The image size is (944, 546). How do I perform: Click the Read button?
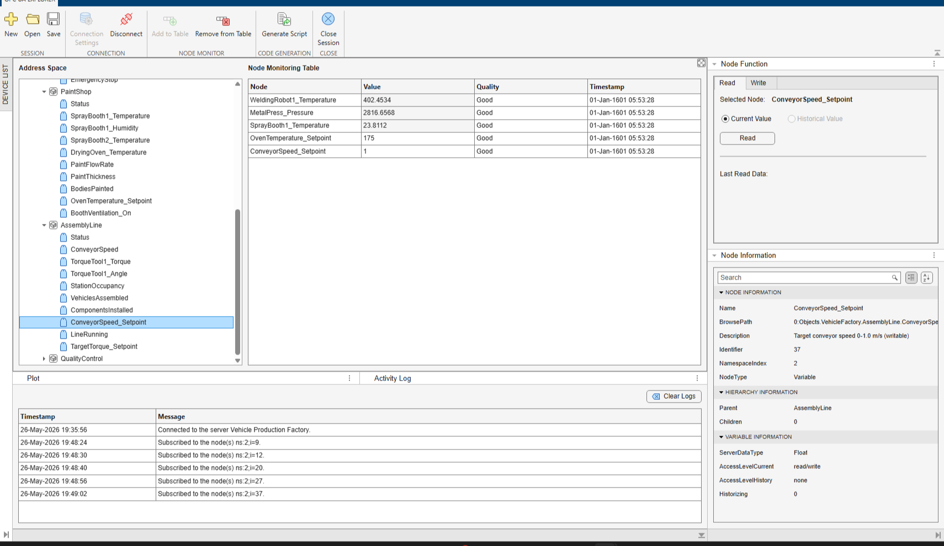point(747,138)
